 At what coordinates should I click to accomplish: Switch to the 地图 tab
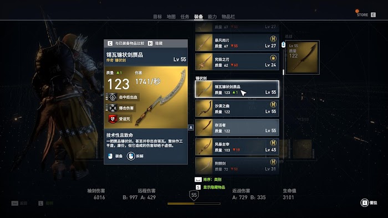[171, 17]
